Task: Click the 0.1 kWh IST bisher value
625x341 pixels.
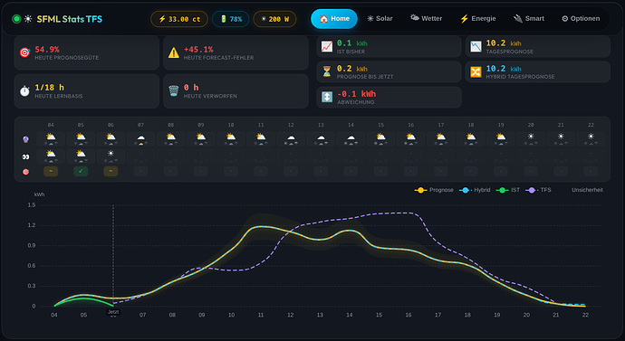Action: 352,43
